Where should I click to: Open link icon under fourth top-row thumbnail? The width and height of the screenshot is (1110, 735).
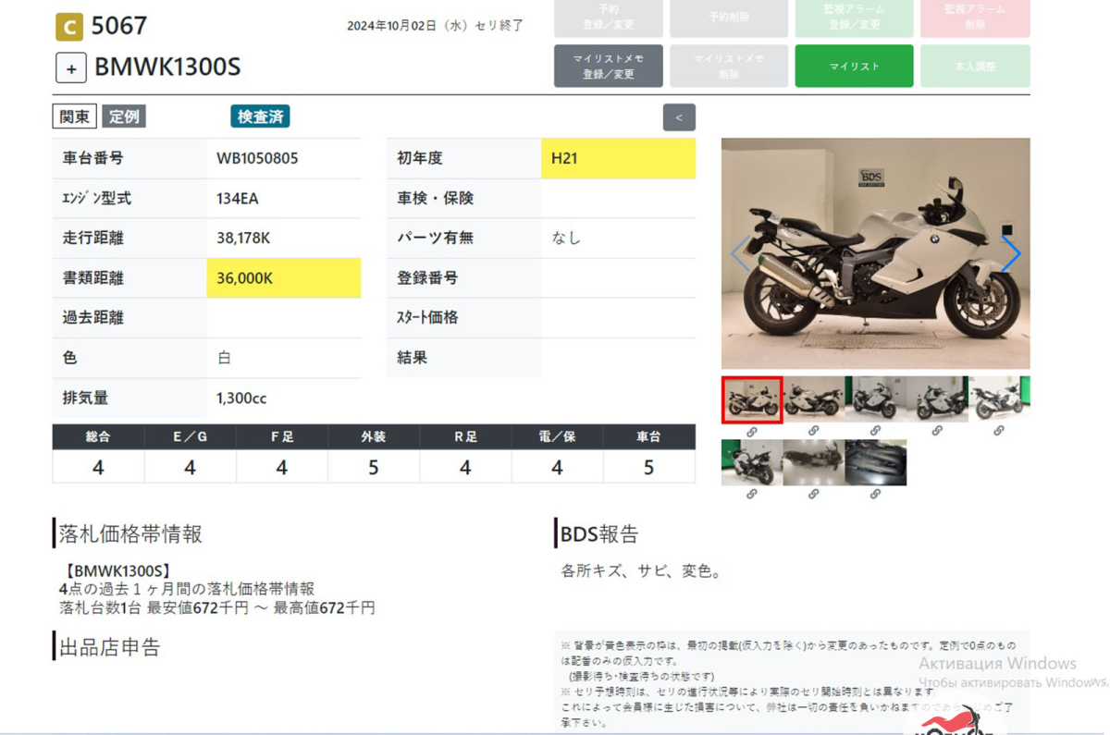coord(937,431)
